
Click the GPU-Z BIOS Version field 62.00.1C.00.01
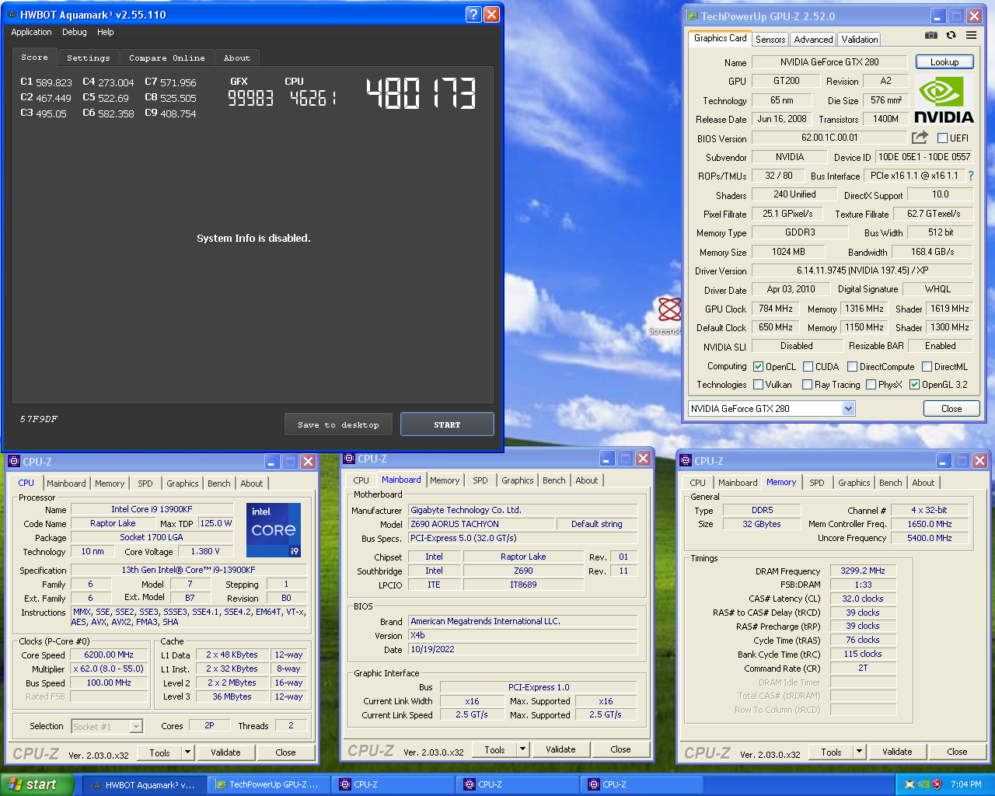coord(829,138)
